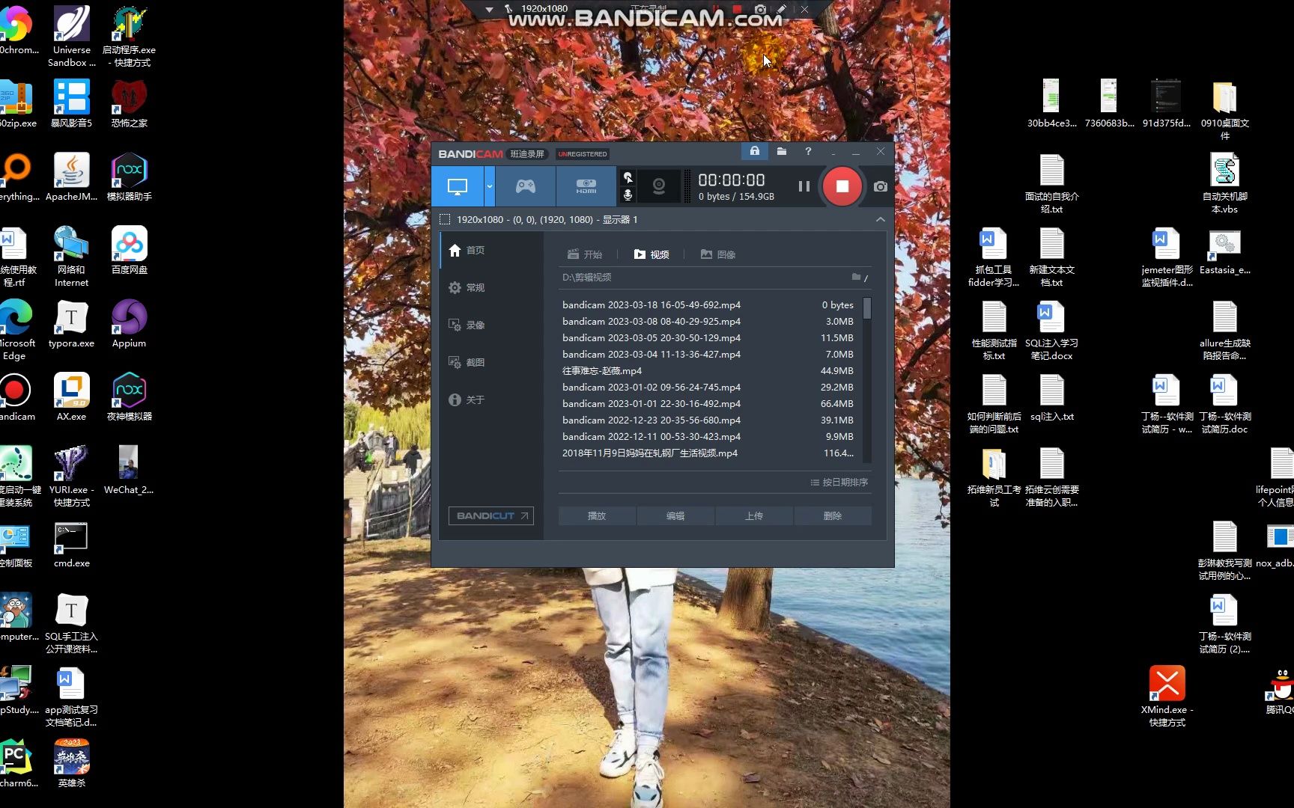Select the game recording mode (gamepad icon)
Screen dimensions: 1294x808
tap(524, 186)
